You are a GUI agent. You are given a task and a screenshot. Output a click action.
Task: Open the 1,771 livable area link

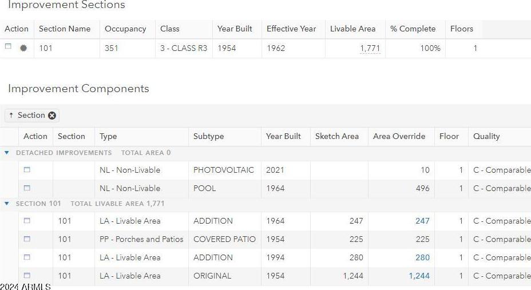370,49
